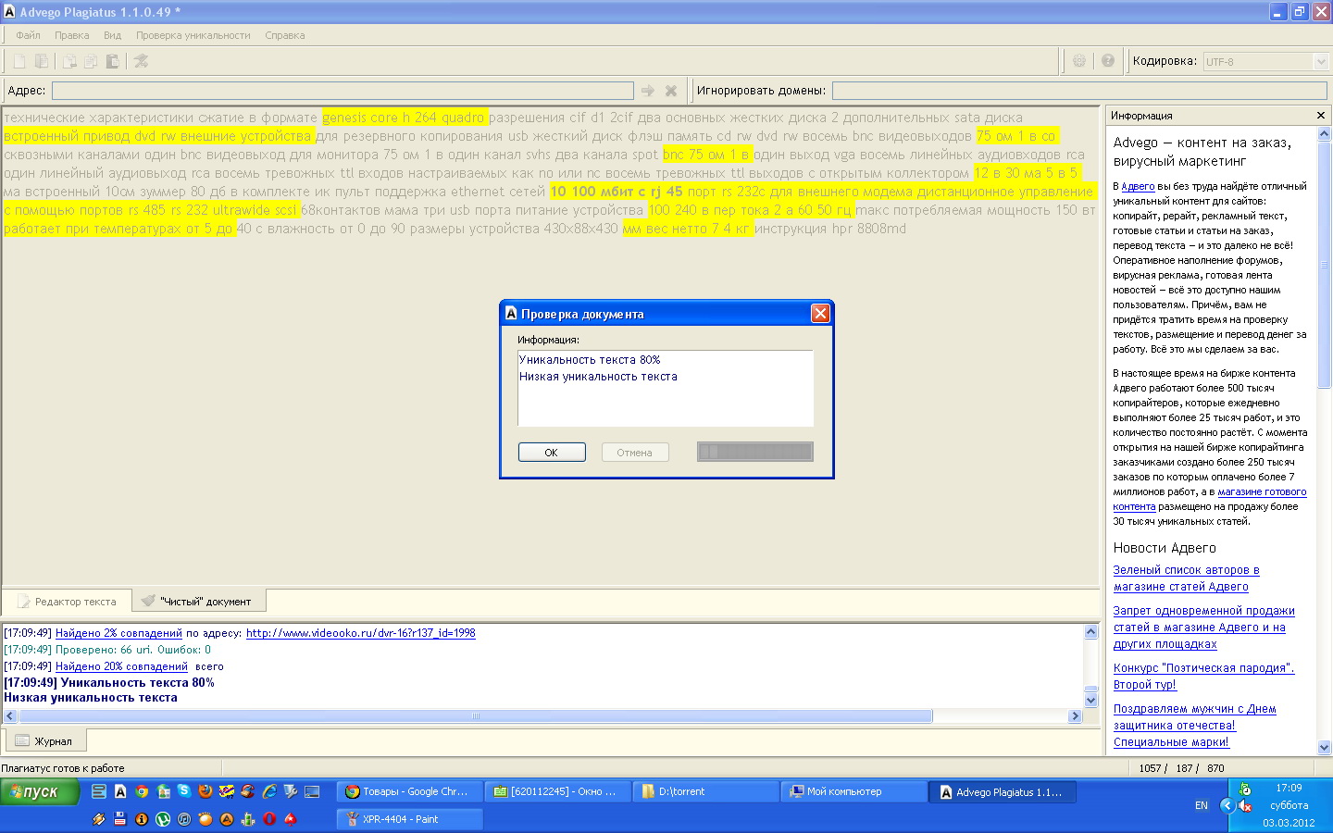The image size is (1333, 833).
Task: Click the Cut toolbar icon
Action: 69,61
